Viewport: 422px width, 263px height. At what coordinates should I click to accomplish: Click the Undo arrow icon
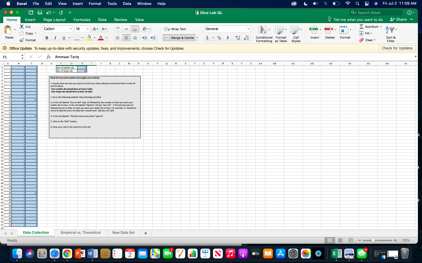(x=49, y=13)
